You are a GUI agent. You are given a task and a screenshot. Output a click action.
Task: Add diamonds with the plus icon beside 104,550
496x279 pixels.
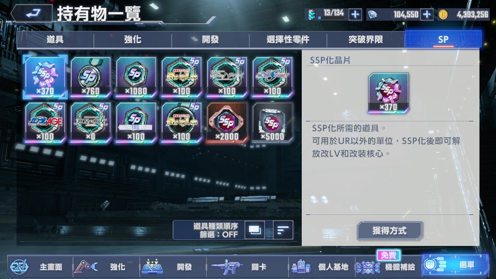pos(427,14)
